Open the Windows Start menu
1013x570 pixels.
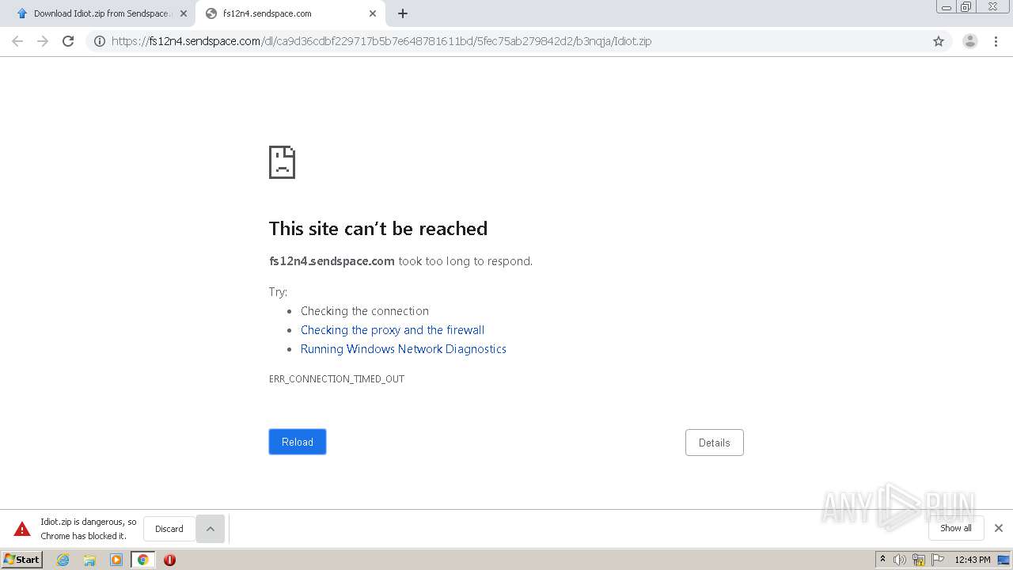click(x=21, y=560)
